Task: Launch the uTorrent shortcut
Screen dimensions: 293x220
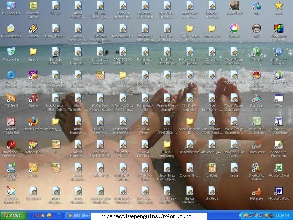Action: click(x=257, y=54)
